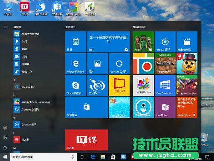
Task: Click the # letter group header
Action: 14,80
